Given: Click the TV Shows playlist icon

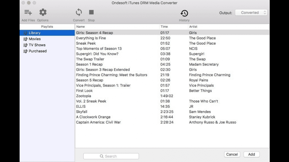Looking at the screenshot, I should [x=26, y=45].
